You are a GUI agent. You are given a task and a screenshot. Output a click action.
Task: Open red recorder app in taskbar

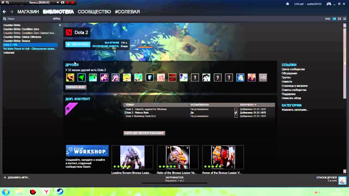(33, 192)
